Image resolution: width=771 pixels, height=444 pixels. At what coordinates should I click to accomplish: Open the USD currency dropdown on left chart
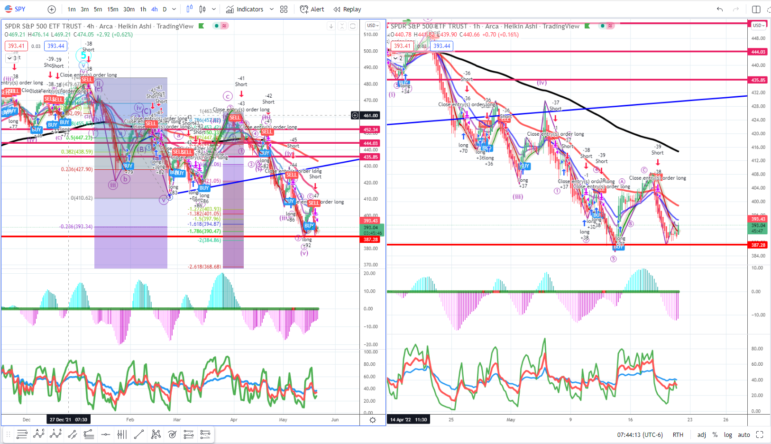373,26
